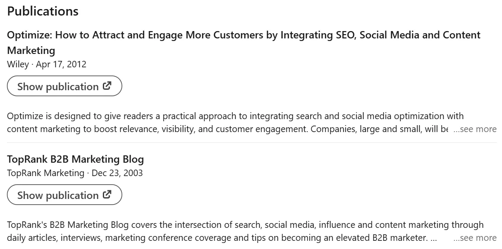Expand TopRank blog description via see more
This screenshot has width=502, height=249.
click(475, 238)
